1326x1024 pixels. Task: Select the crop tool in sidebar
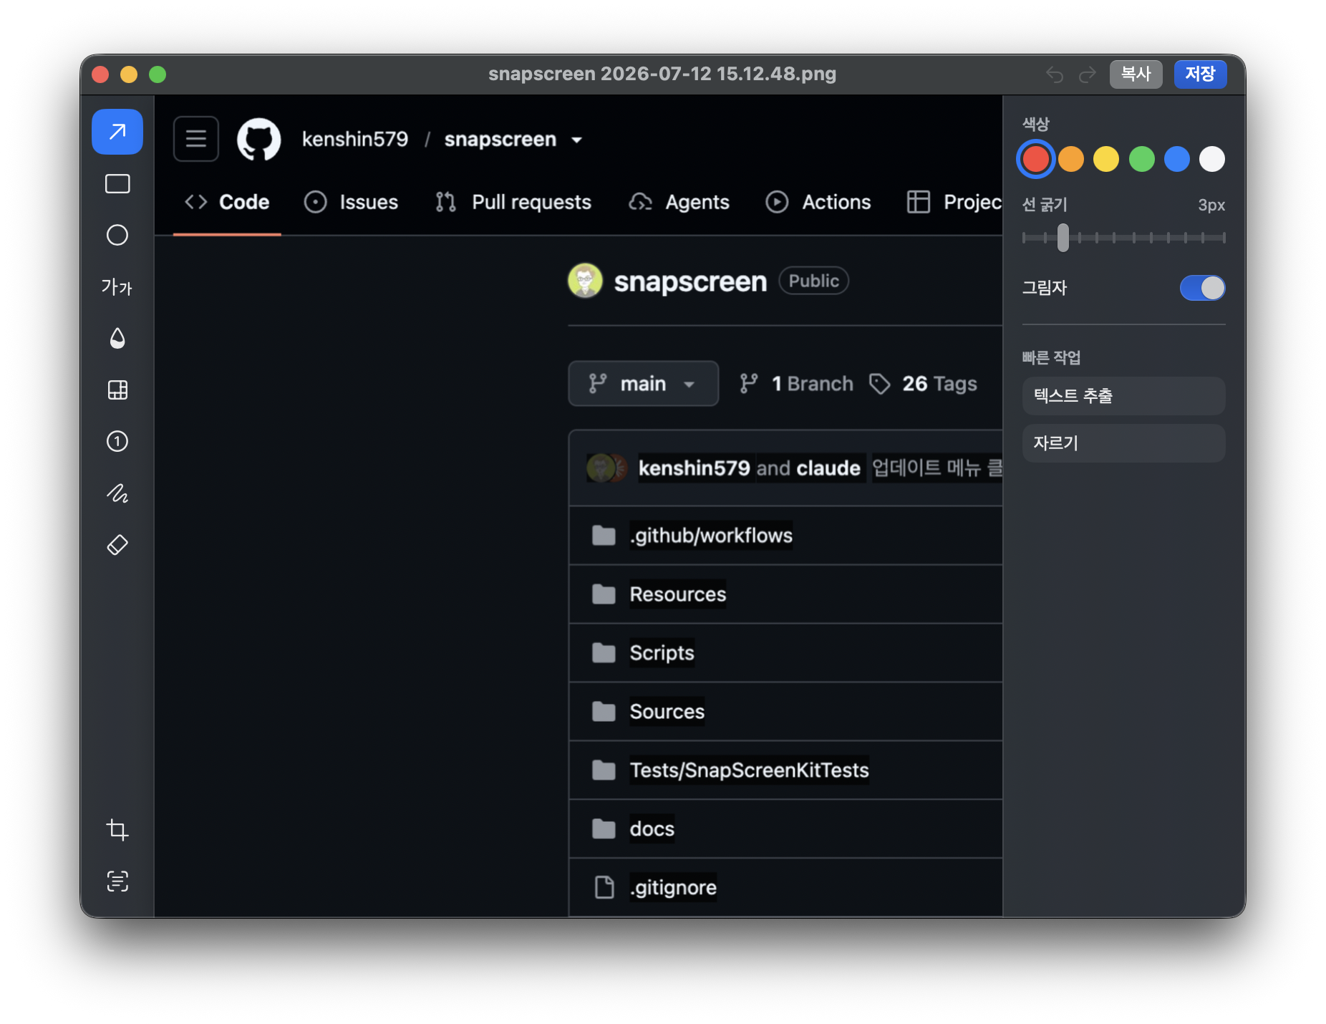(117, 829)
